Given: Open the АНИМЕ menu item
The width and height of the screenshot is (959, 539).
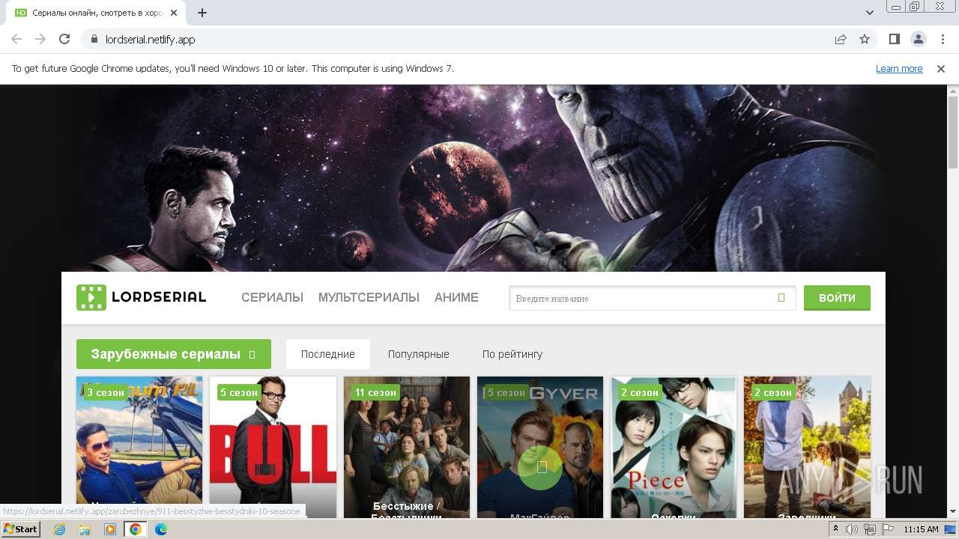Looking at the screenshot, I should (x=456, y=297).
